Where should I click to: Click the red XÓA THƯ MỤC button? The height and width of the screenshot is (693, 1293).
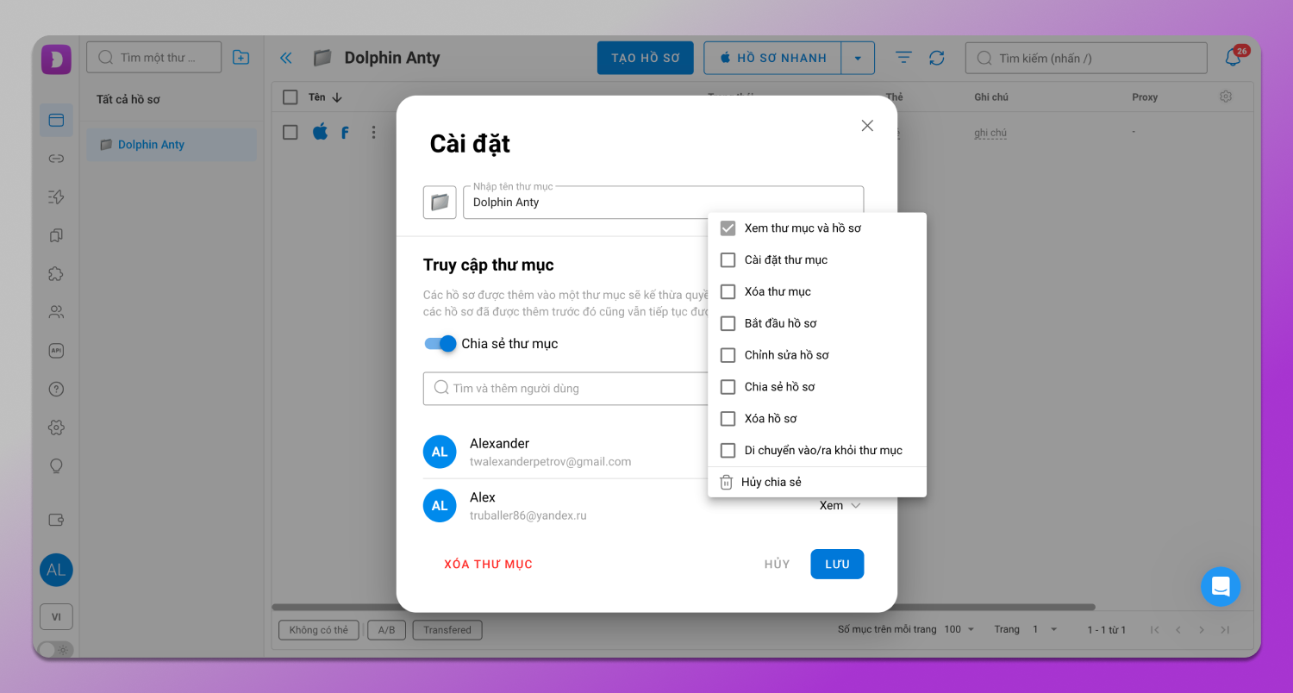click(x=487, y=564)
